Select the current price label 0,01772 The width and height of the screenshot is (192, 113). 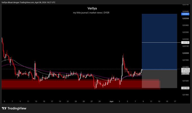[186, 69]
